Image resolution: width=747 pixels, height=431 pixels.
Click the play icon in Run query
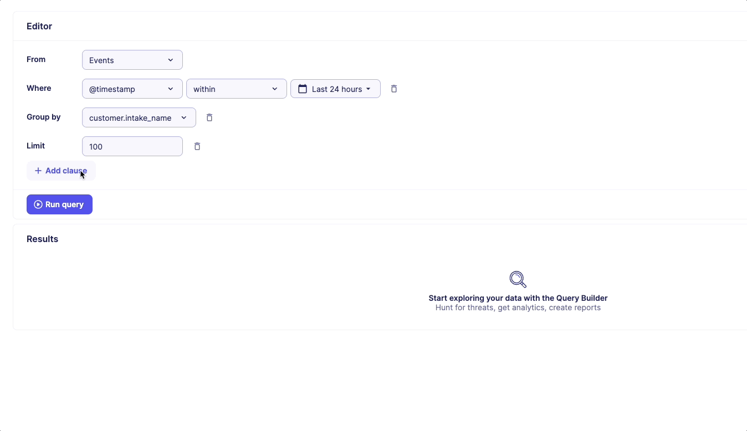coord(38,204)
